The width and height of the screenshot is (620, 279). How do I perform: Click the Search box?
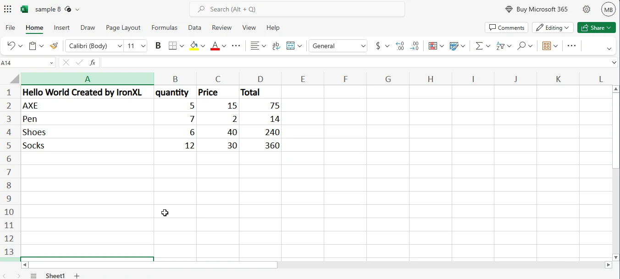[297, 9]
